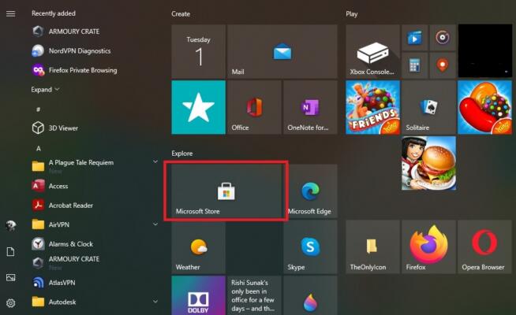Launch Candy Crush Friends tile

(x=373, y=107)
